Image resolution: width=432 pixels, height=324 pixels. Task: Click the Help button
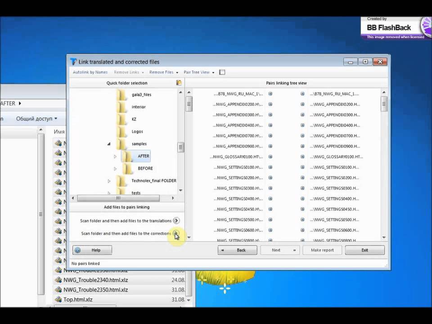coord(92,250)
